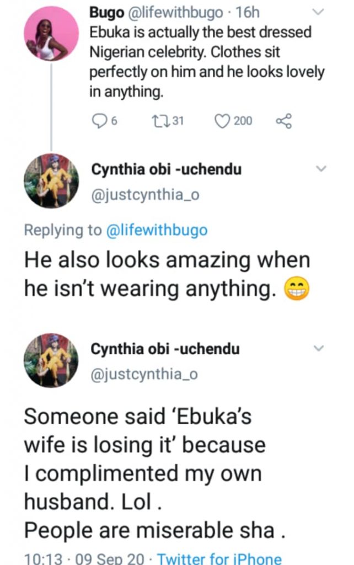Image resolution: width=354 pixels, height=565 pixels.
Task: Click the @justcynthia_o handle on the bottom tweet
Action: [x=144, y=374]
